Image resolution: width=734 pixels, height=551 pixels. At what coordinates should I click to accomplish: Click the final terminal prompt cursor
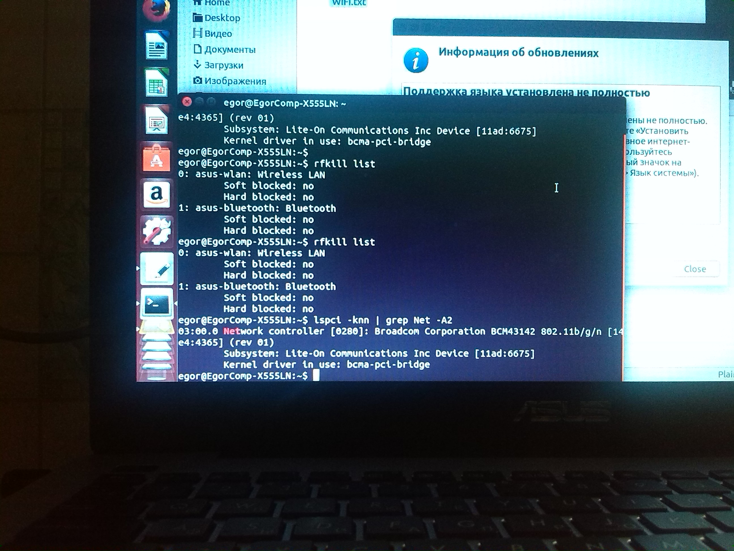pyautogui.click(x=316, y=376)
